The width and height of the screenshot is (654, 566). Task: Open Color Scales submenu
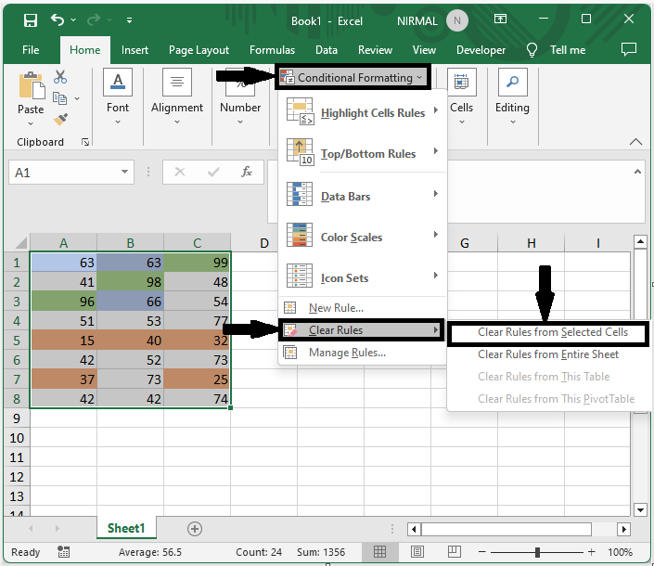362,237
